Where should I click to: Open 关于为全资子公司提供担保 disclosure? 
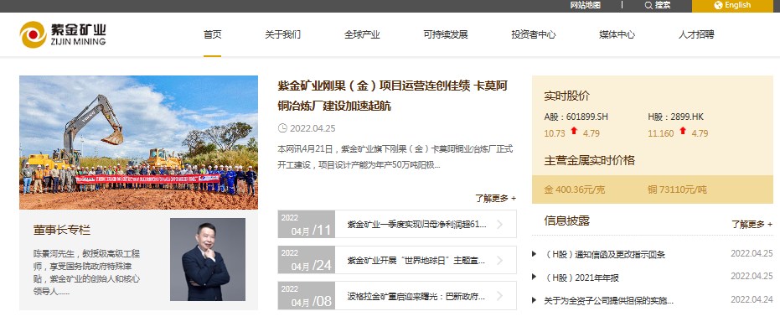click(609, 300)
